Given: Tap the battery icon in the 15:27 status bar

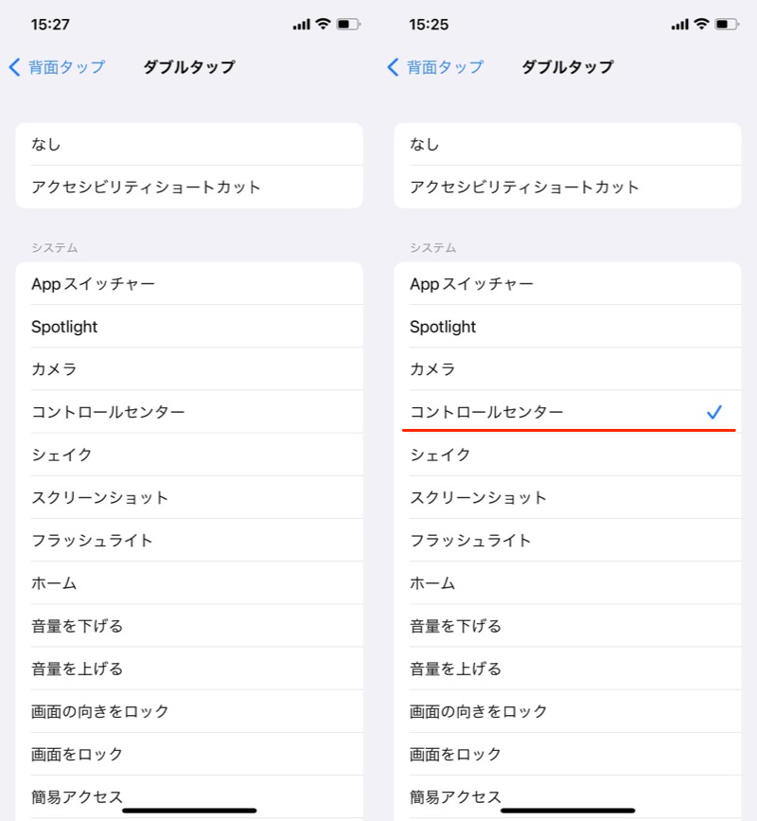Looking at the screenshot, I should [348, 24].
